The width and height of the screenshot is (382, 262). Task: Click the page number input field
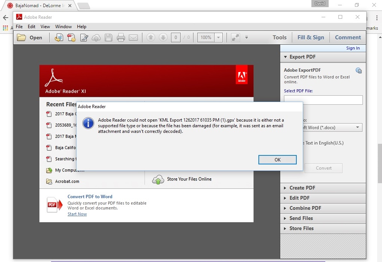tap(175, 38)
